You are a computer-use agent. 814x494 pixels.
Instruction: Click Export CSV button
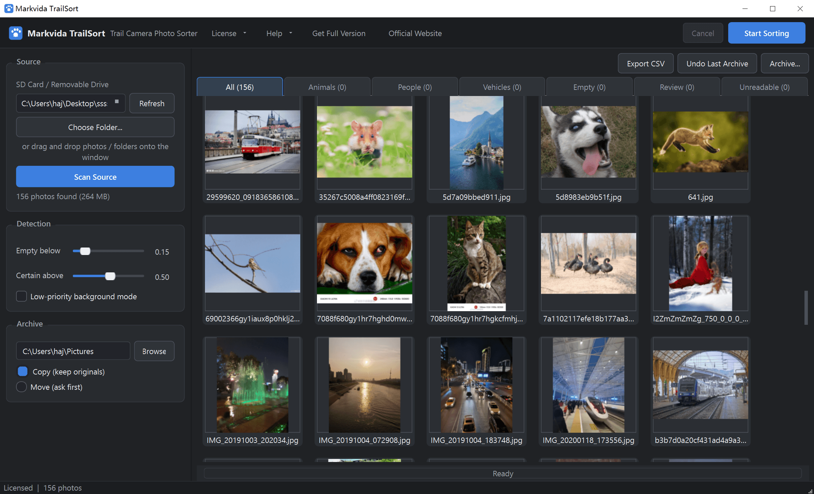point(645,64)
